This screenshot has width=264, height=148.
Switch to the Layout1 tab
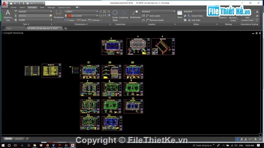coord(19,139)
